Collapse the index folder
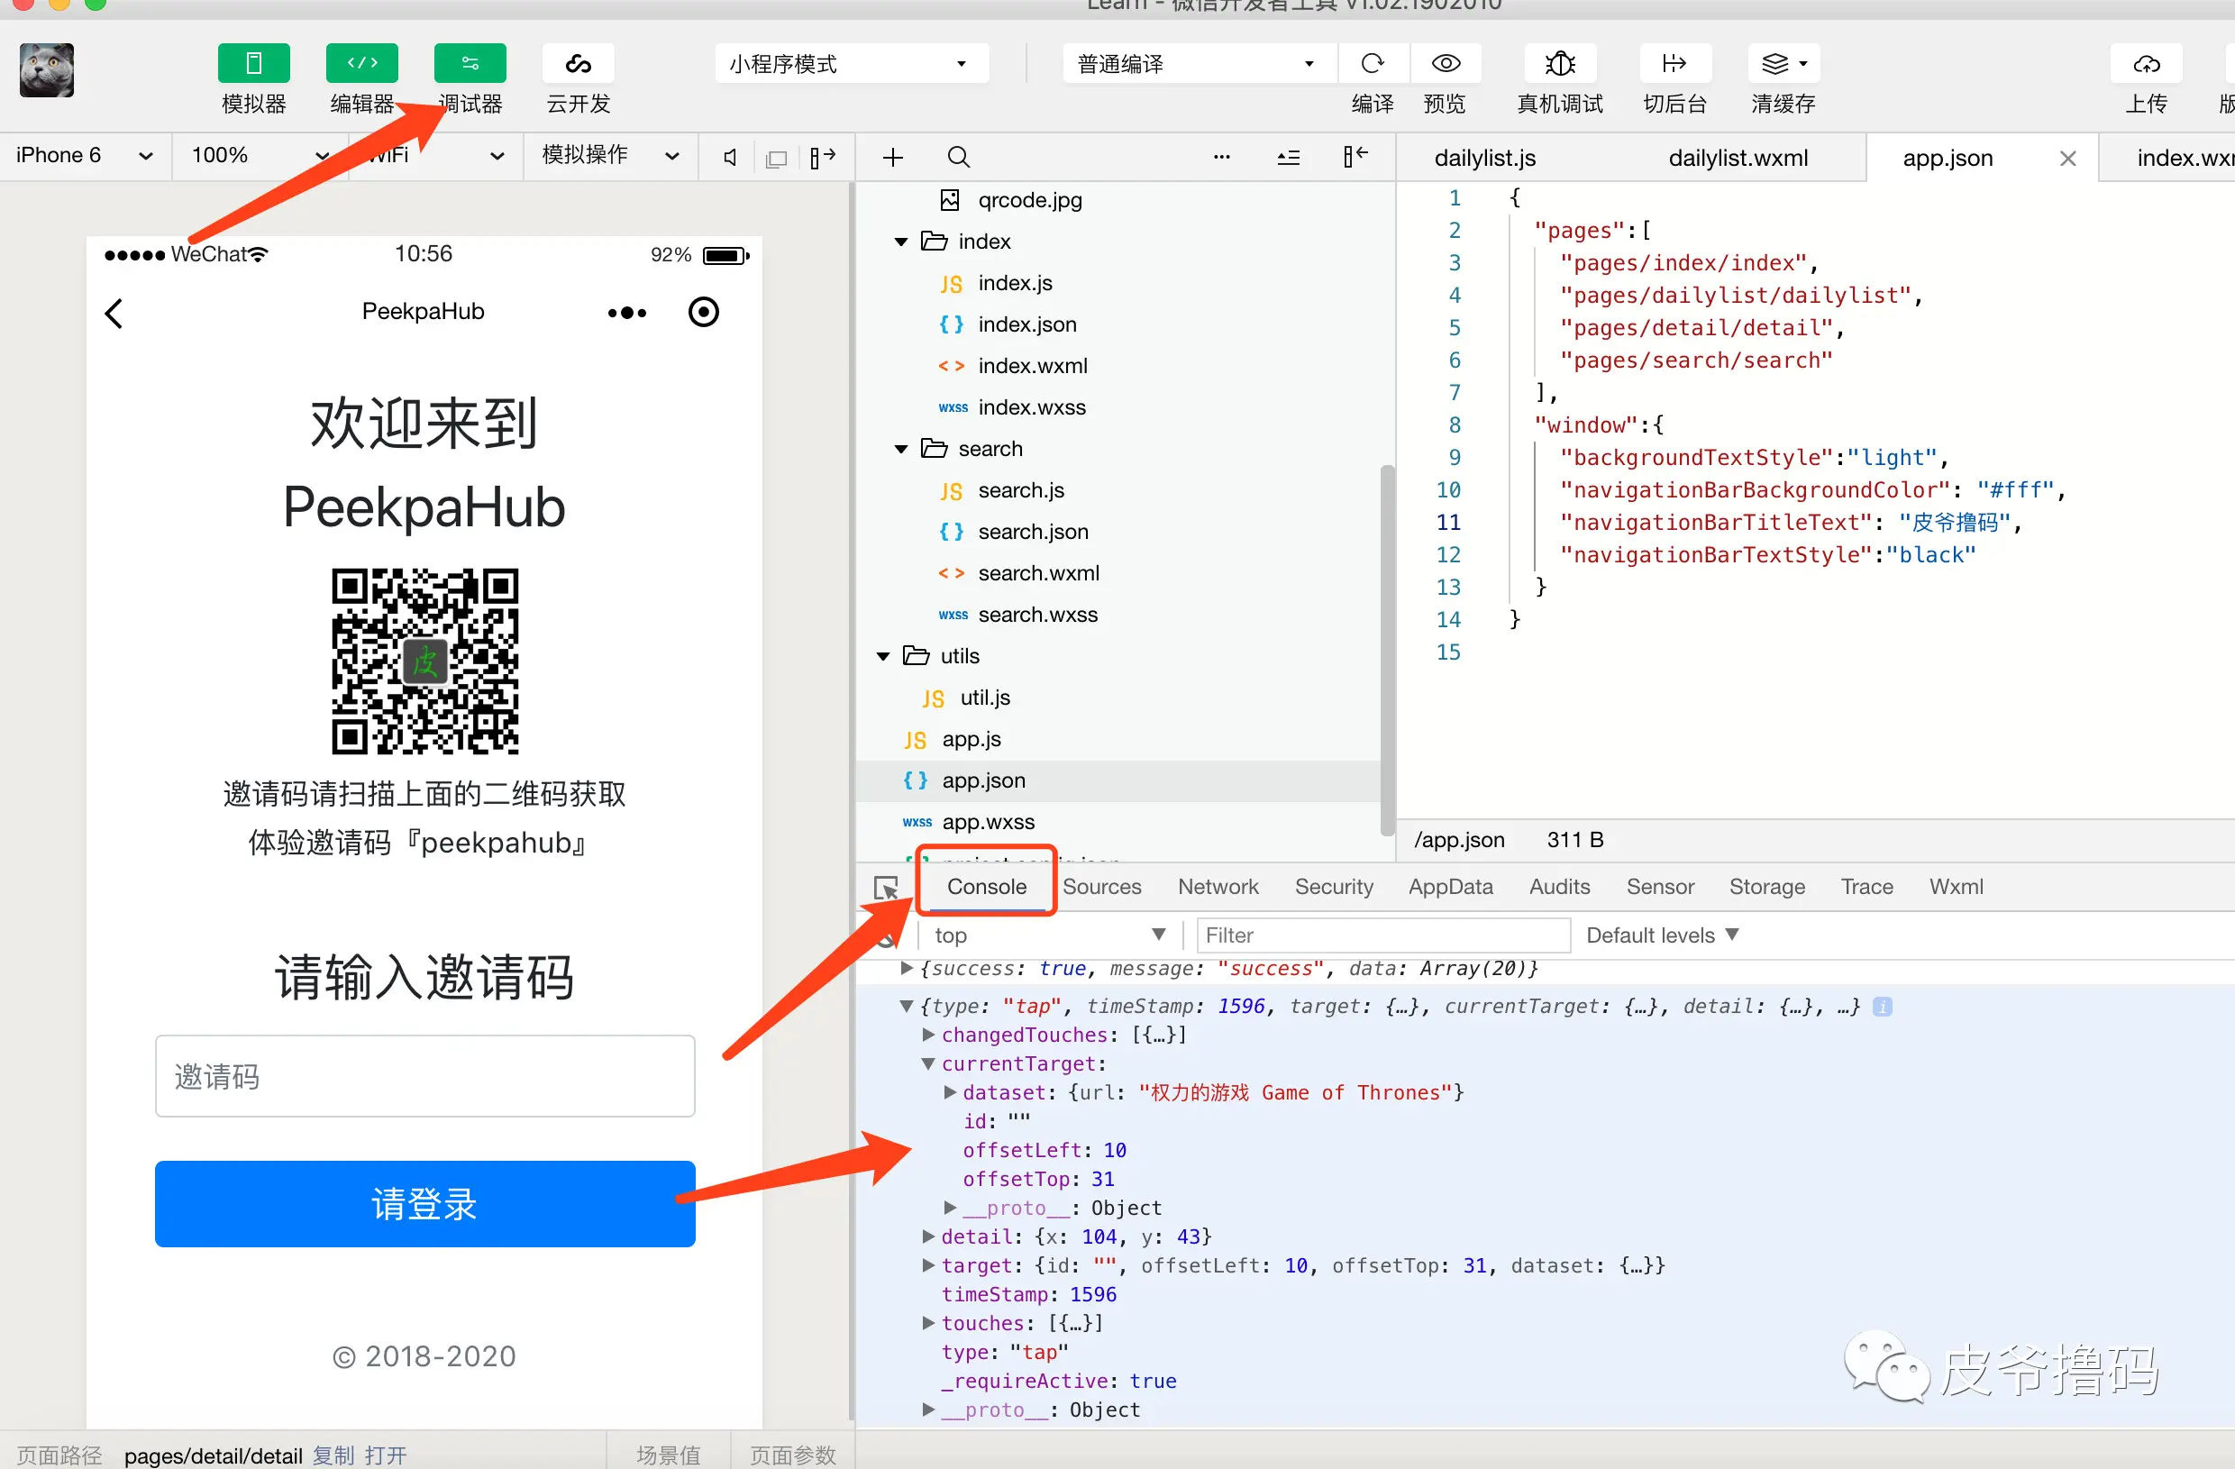This screenshot has width=2235, height=1469. pyautogui.click(x=901, y=242)
